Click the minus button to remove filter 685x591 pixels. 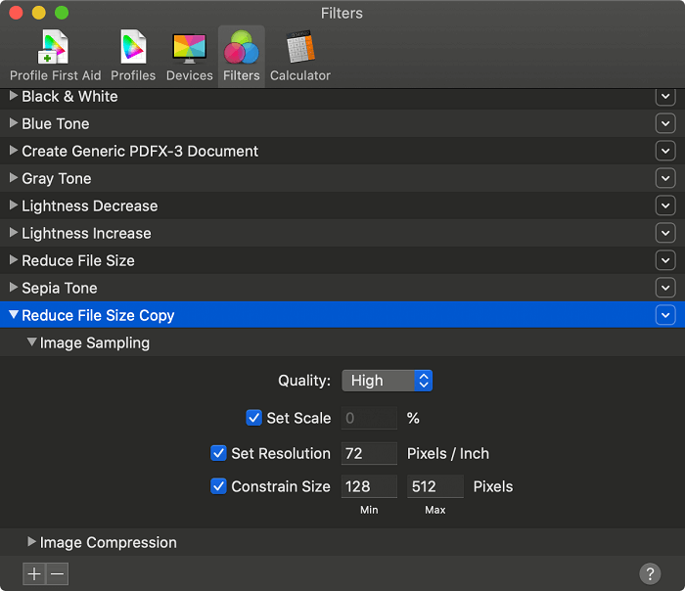click(58, 574)
